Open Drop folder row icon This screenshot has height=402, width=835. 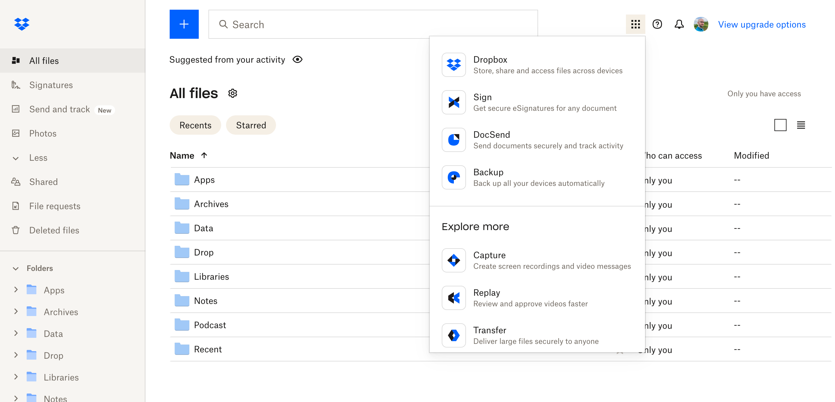pos(182,252)
